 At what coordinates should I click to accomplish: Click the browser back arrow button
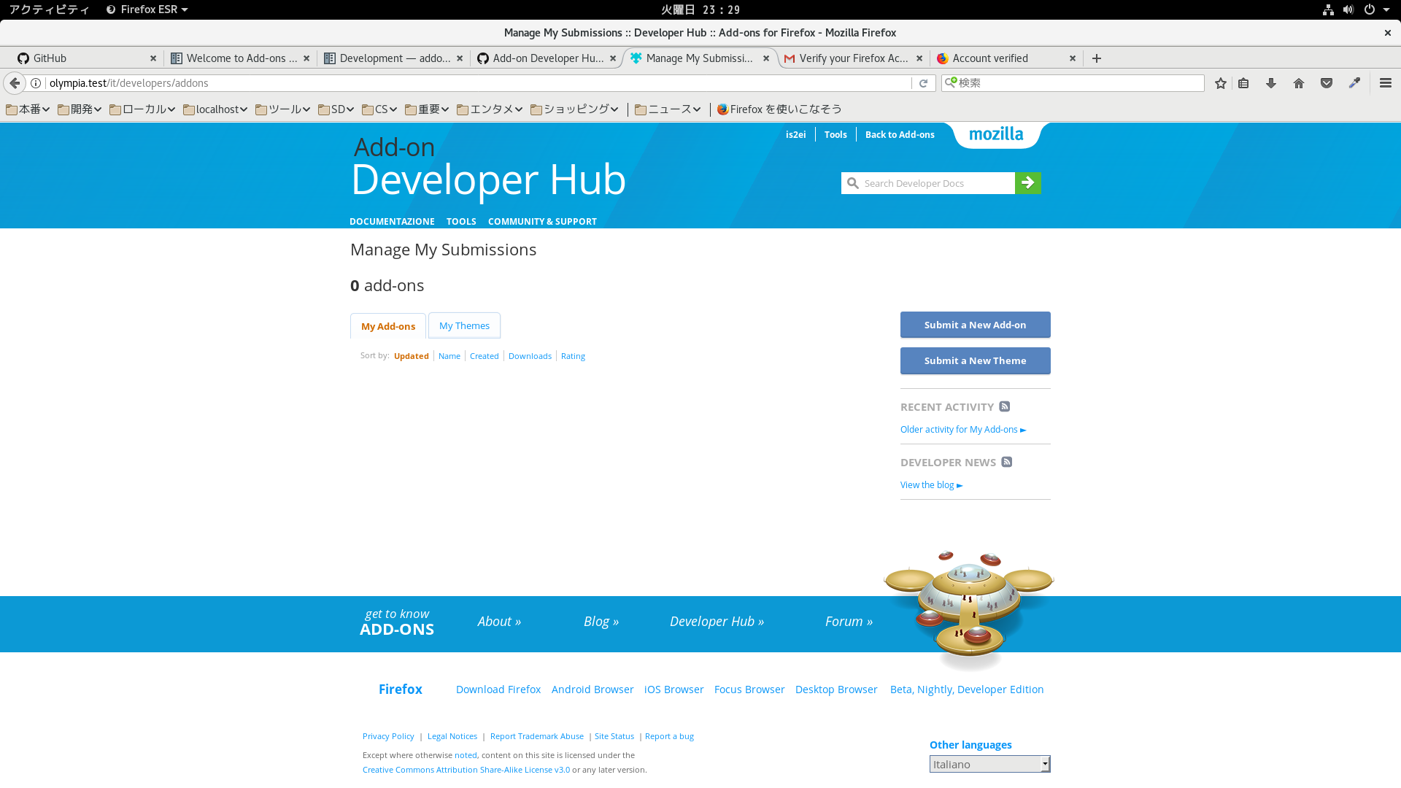(x=15, y=83)
